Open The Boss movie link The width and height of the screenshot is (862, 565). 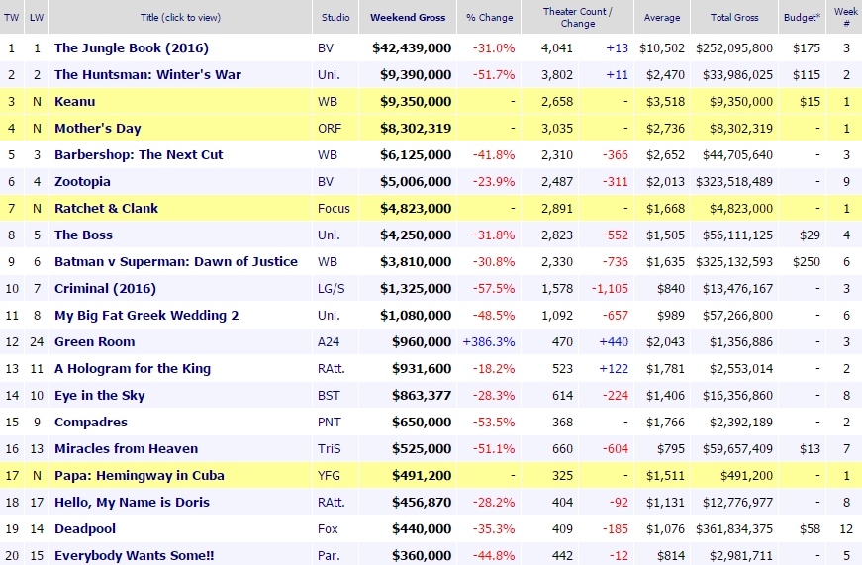[x=83, y=235]
